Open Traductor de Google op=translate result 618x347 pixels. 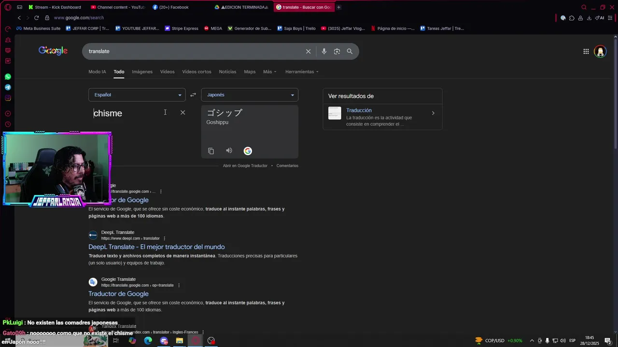pos(118,294)
